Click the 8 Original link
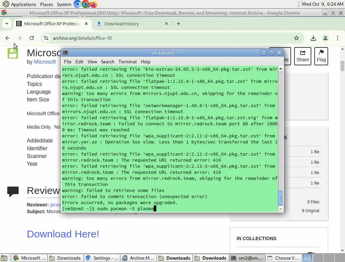The image size is (345, 262). click(x=310, y=211)
